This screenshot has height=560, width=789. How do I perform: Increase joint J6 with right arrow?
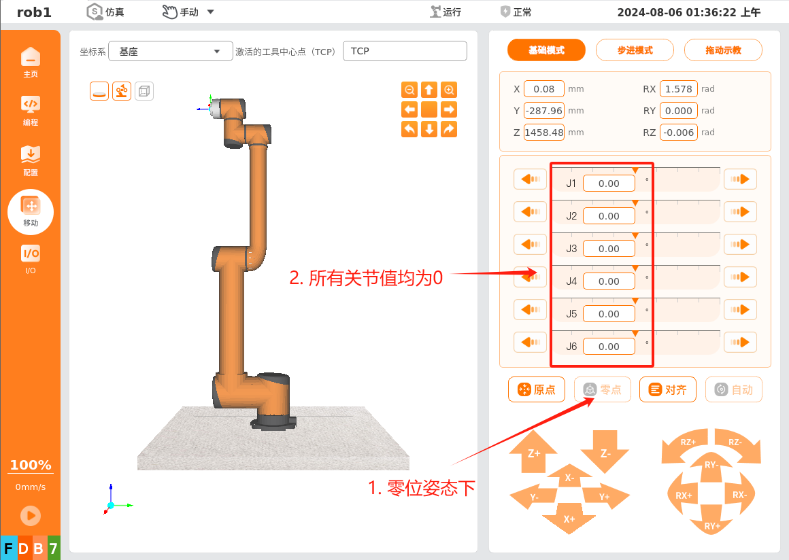(740, 343)
